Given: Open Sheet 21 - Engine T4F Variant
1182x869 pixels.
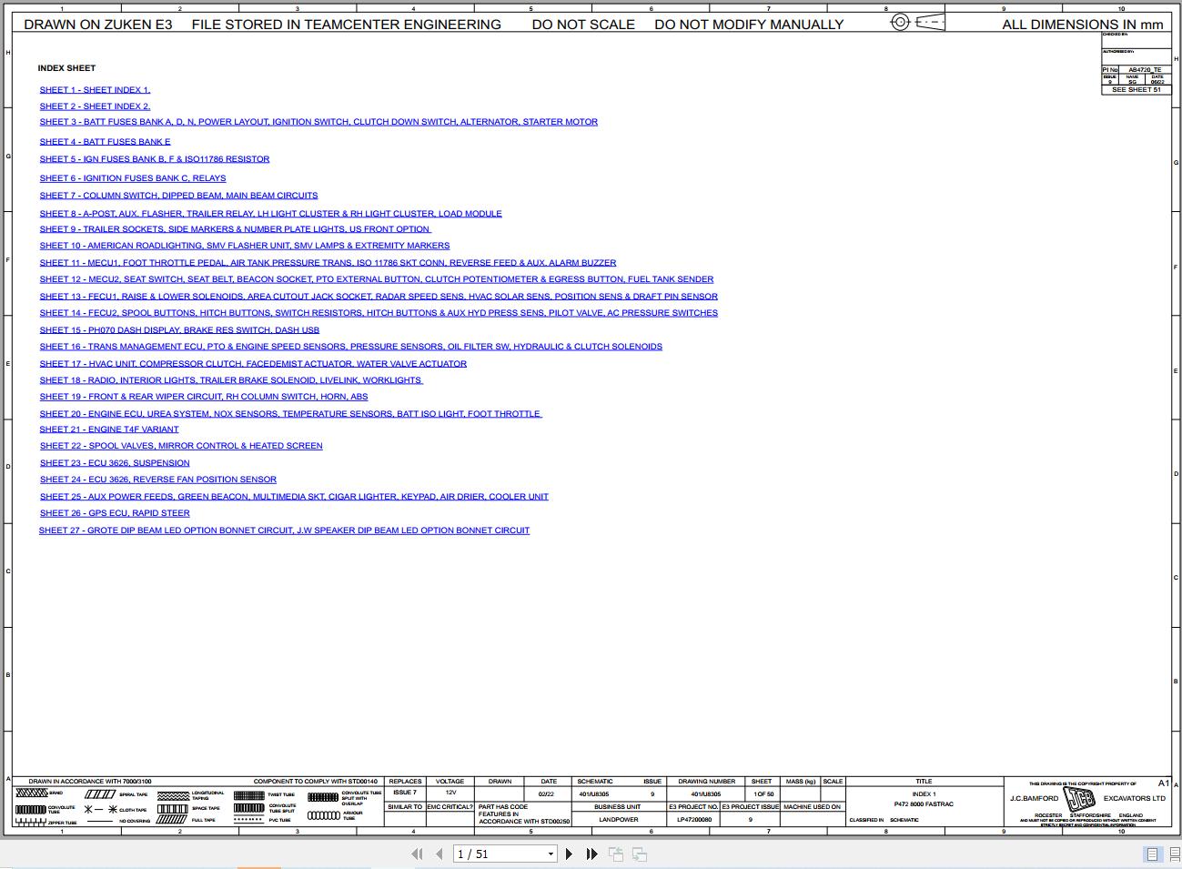Looking at the screenshot, I should 109,429.
